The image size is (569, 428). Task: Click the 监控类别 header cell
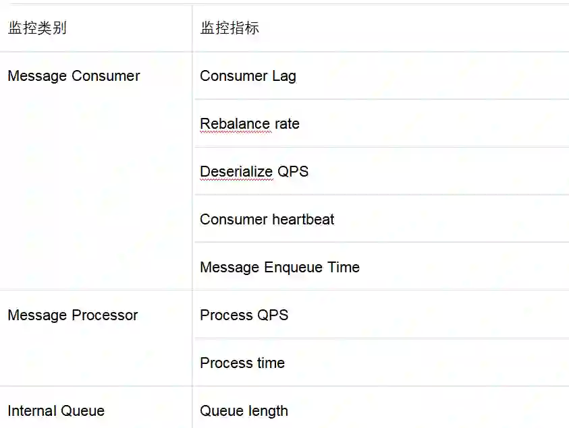tap(37, 28)
